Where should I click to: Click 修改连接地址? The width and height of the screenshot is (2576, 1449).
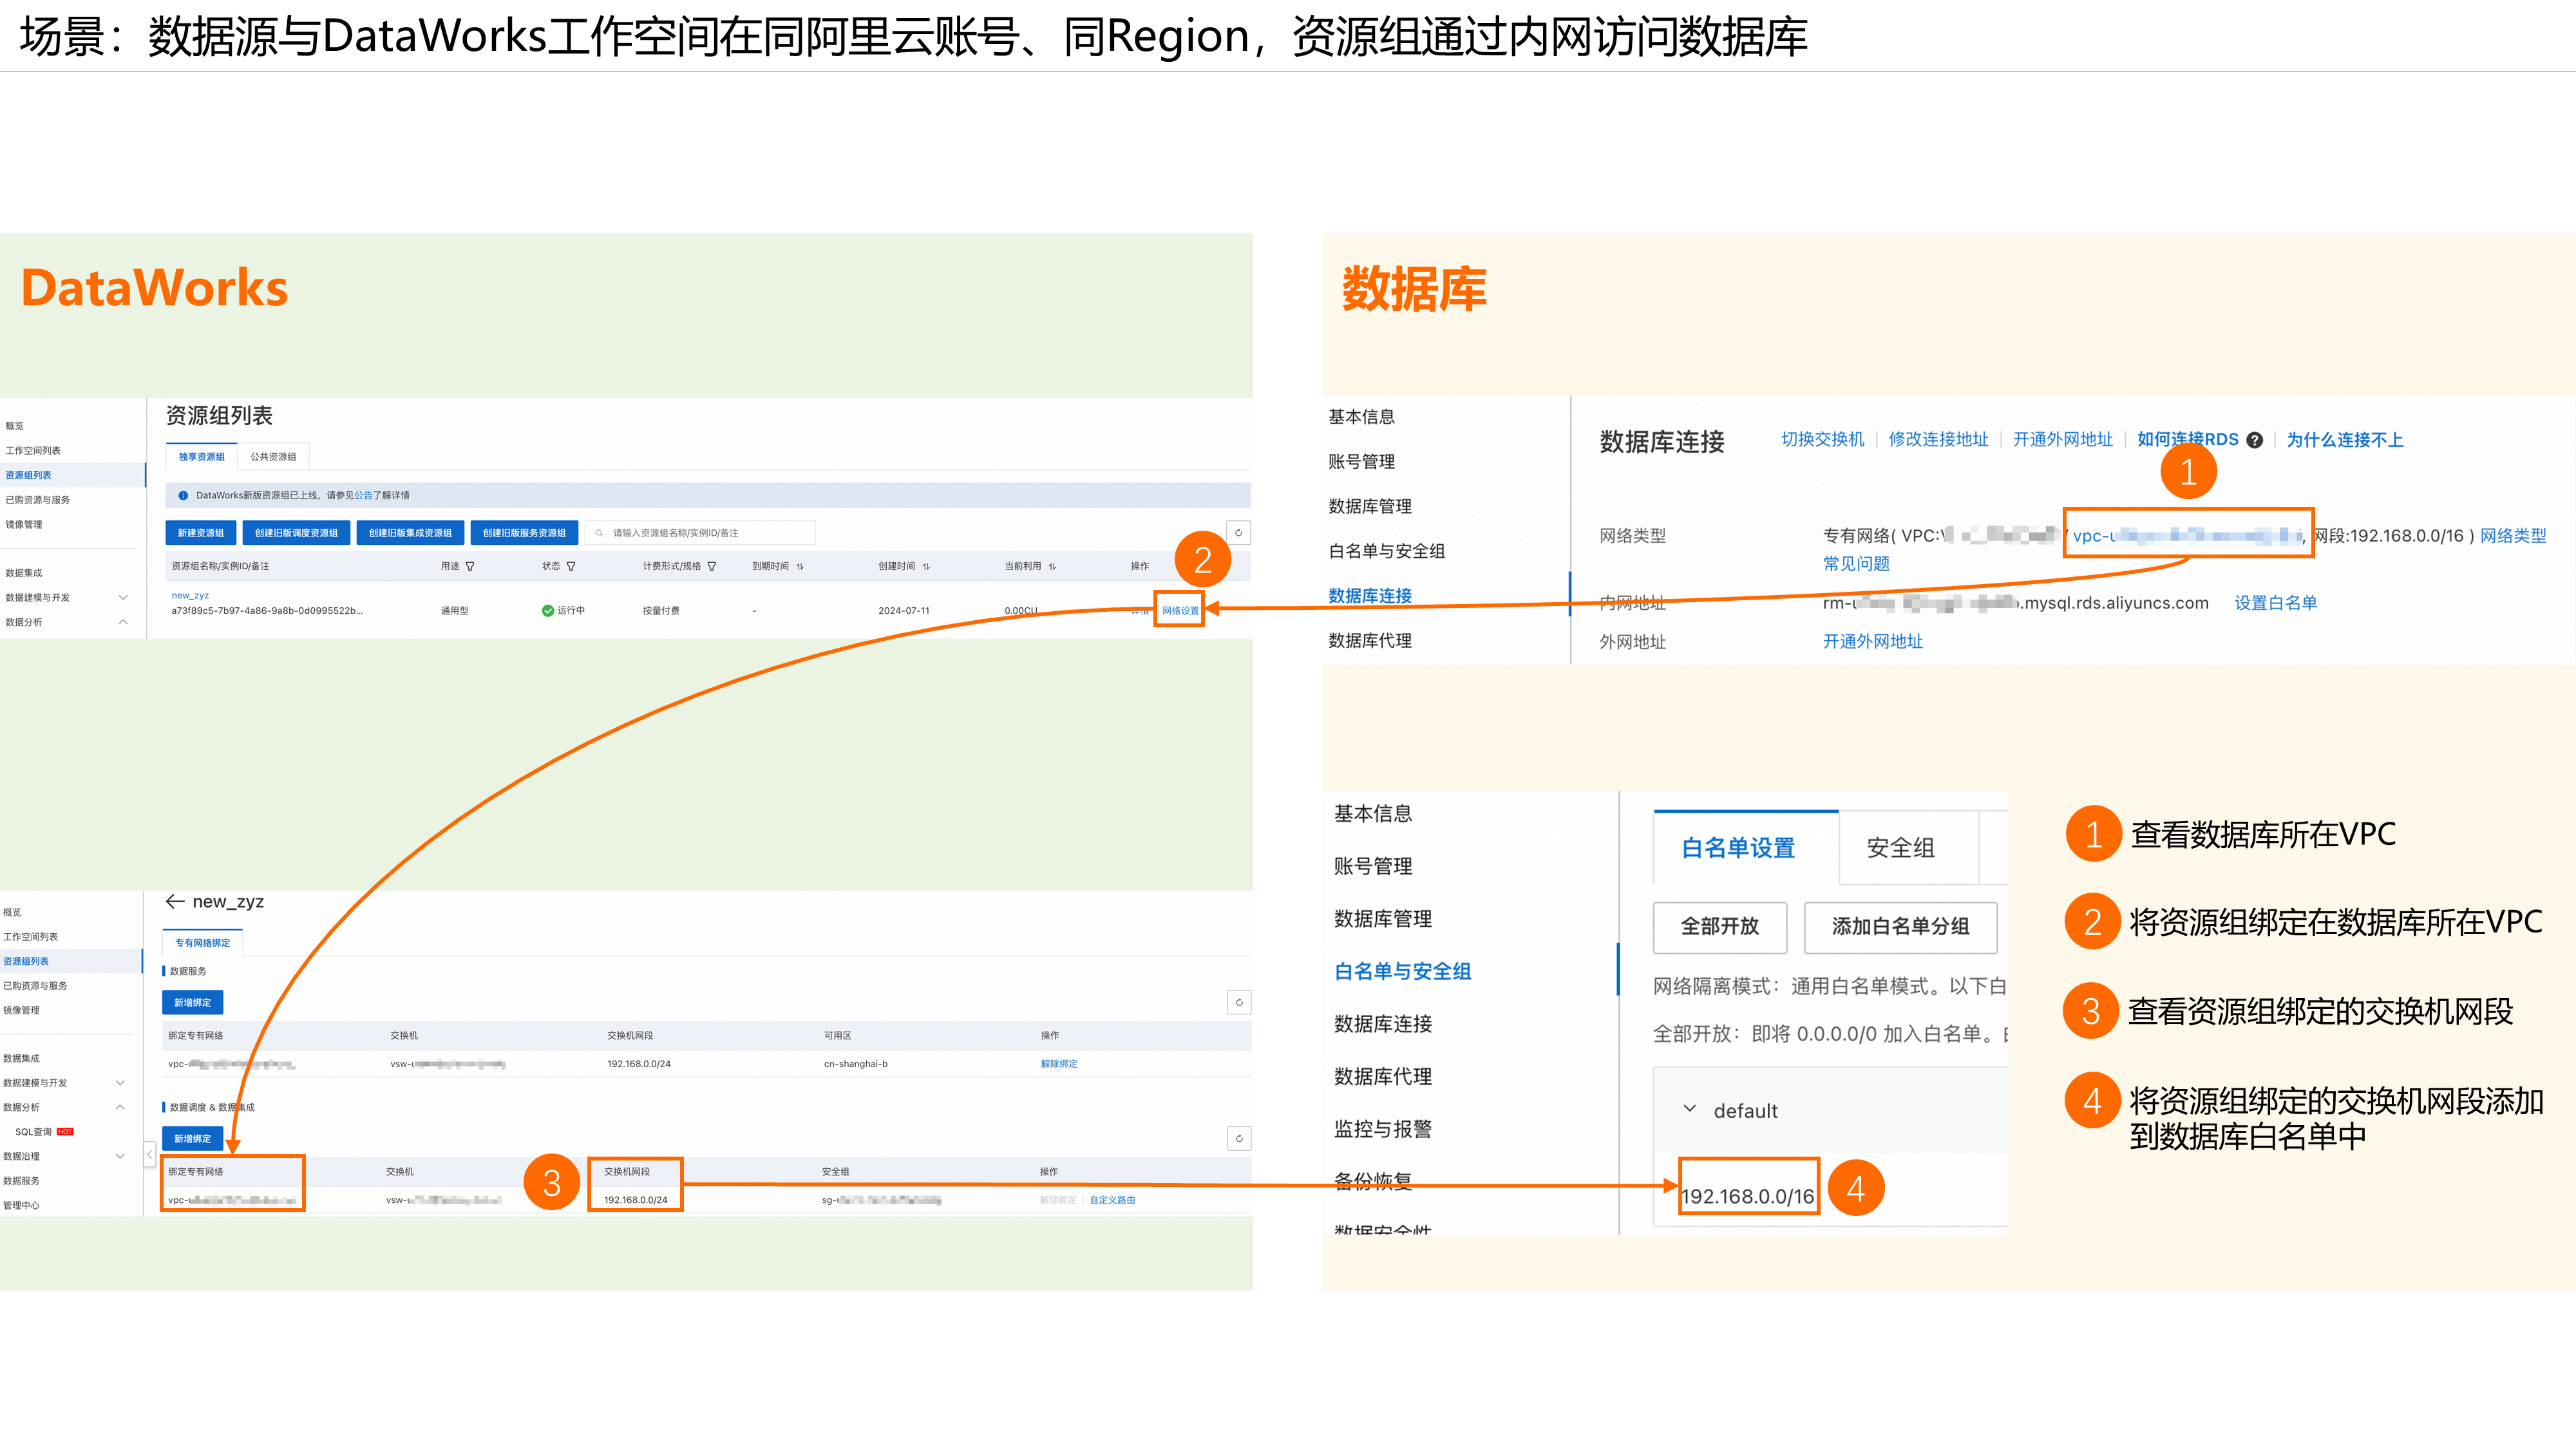pyautogui.click(x=1938, y=439)
